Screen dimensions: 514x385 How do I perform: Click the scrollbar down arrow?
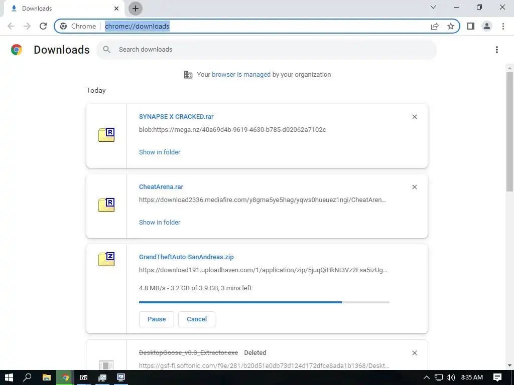pyautogui.click(x=509, y=365)
